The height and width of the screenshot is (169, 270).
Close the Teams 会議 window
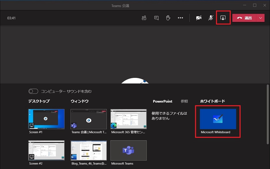[265, 5]
